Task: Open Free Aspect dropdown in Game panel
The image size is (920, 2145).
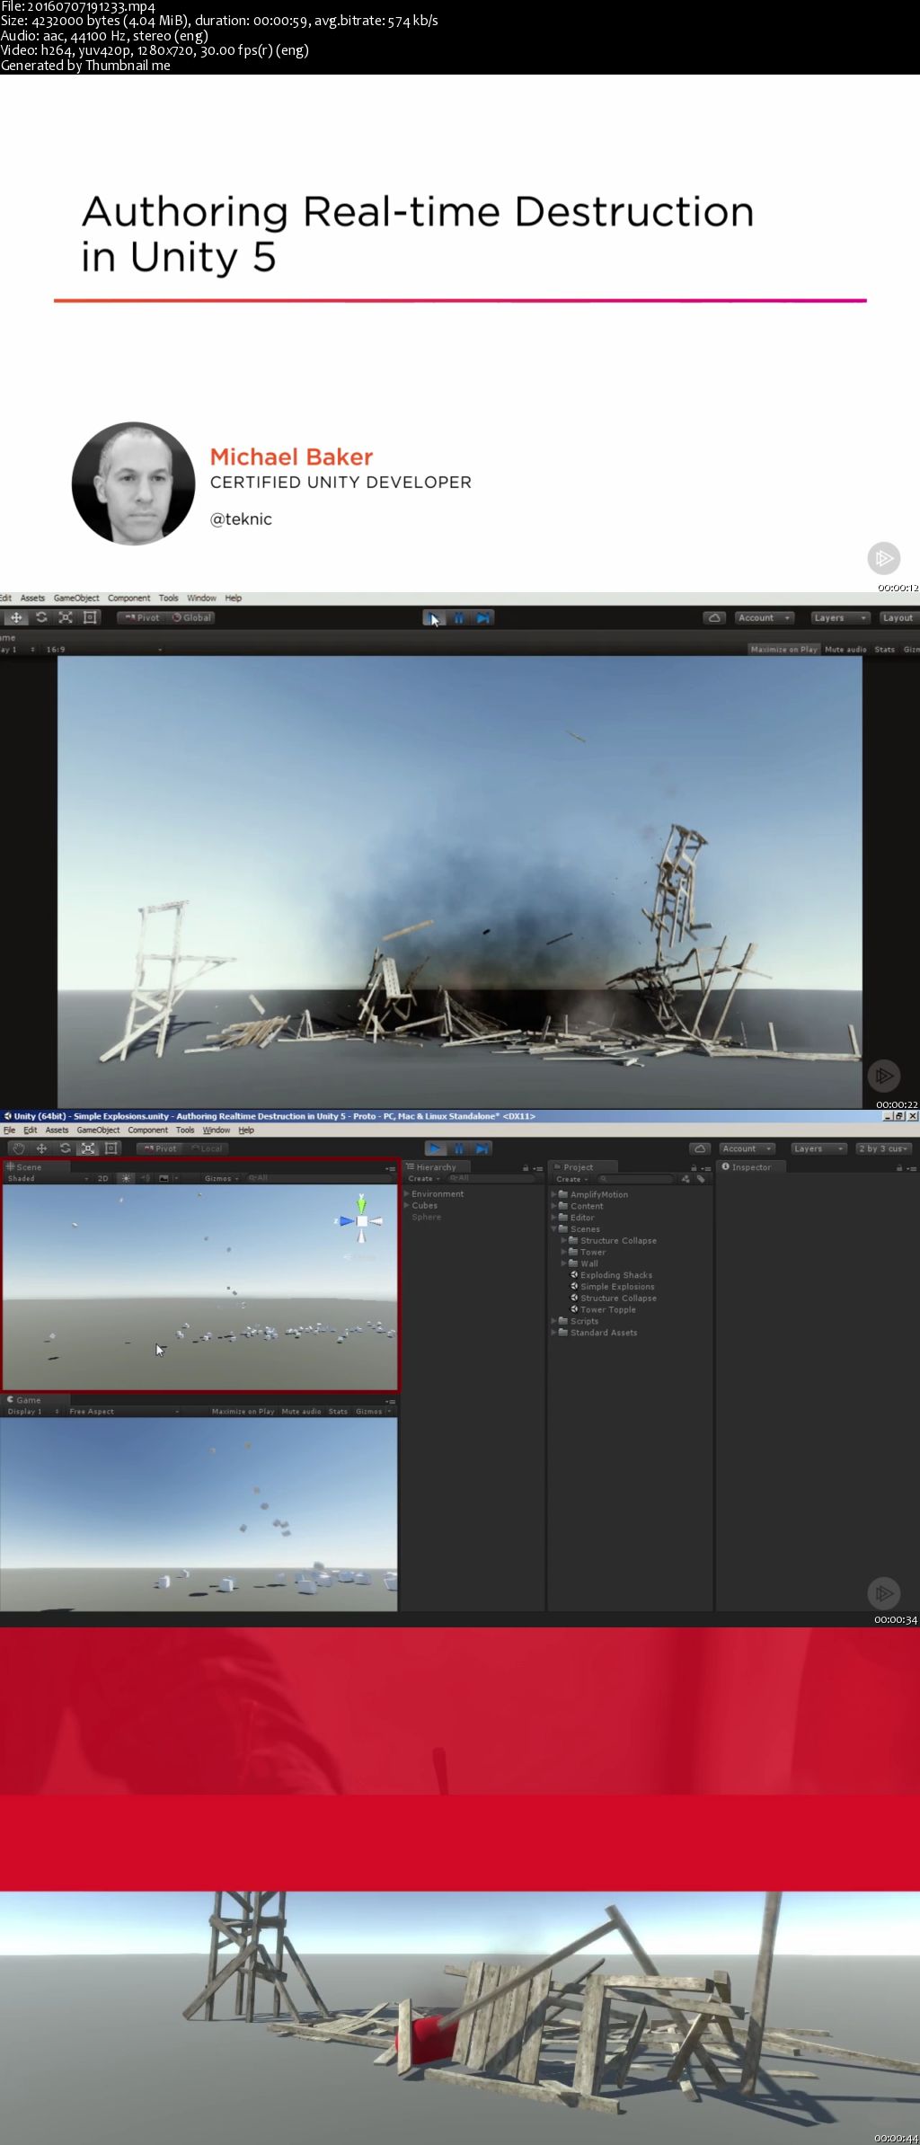Action: [x=123, y=1411]
